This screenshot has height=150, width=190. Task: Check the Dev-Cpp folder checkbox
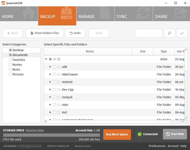click(55, 90)
